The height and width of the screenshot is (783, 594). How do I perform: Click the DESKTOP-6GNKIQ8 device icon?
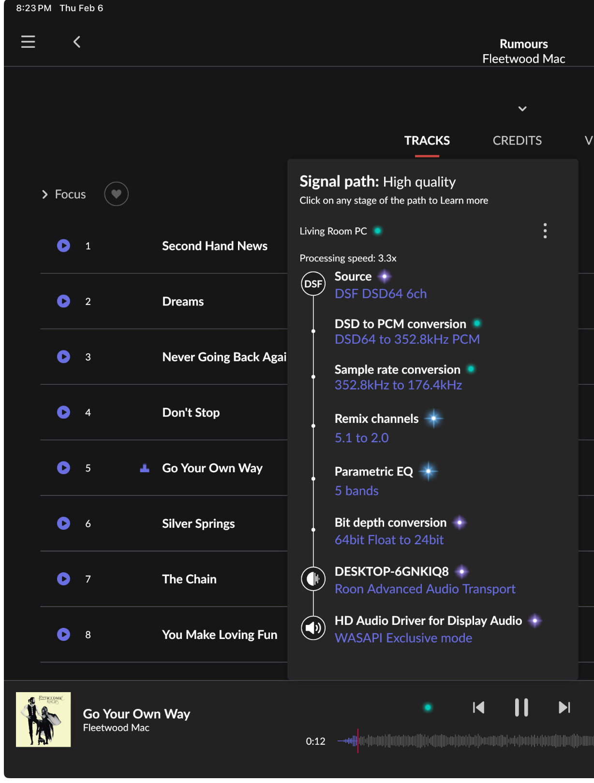point(313,579)
